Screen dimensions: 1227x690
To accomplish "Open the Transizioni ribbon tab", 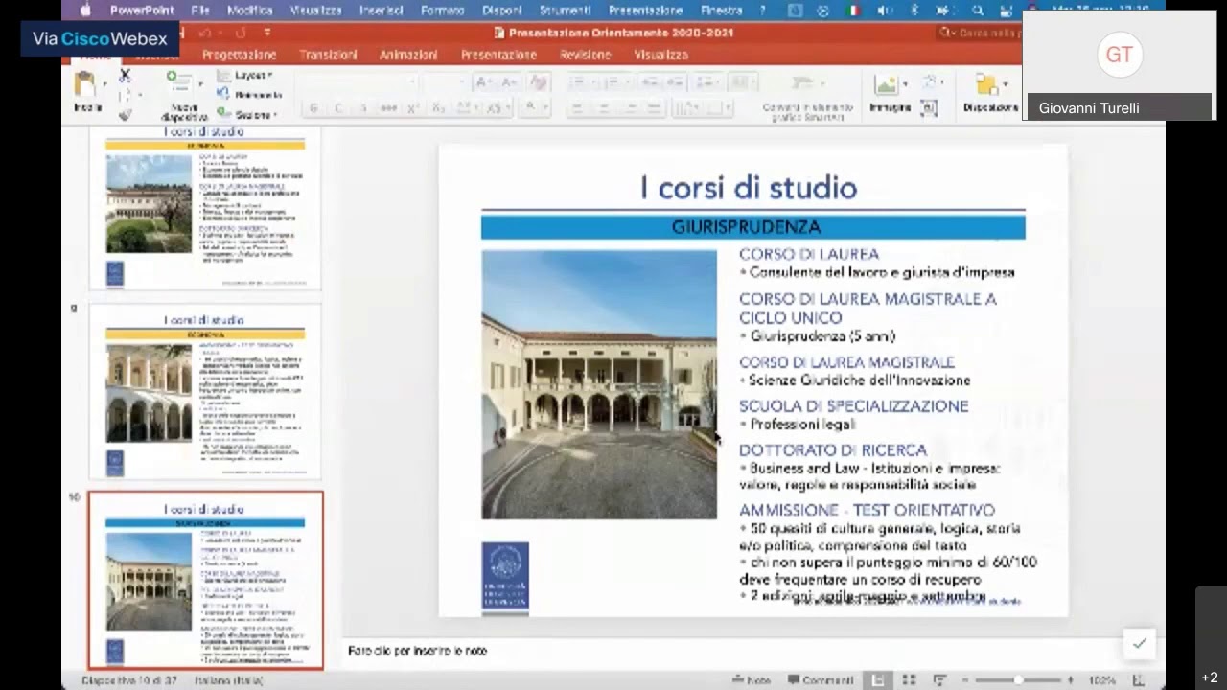I will 328,55.
